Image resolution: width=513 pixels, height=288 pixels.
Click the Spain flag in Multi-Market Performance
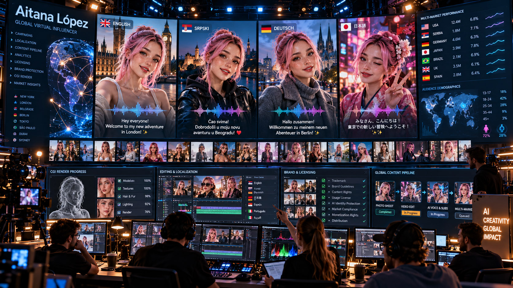(426, 78)
